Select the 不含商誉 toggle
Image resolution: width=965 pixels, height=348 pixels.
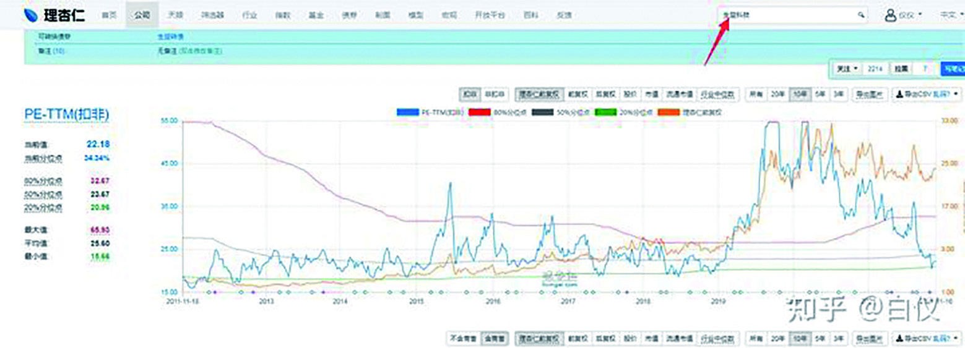[463, 339]
